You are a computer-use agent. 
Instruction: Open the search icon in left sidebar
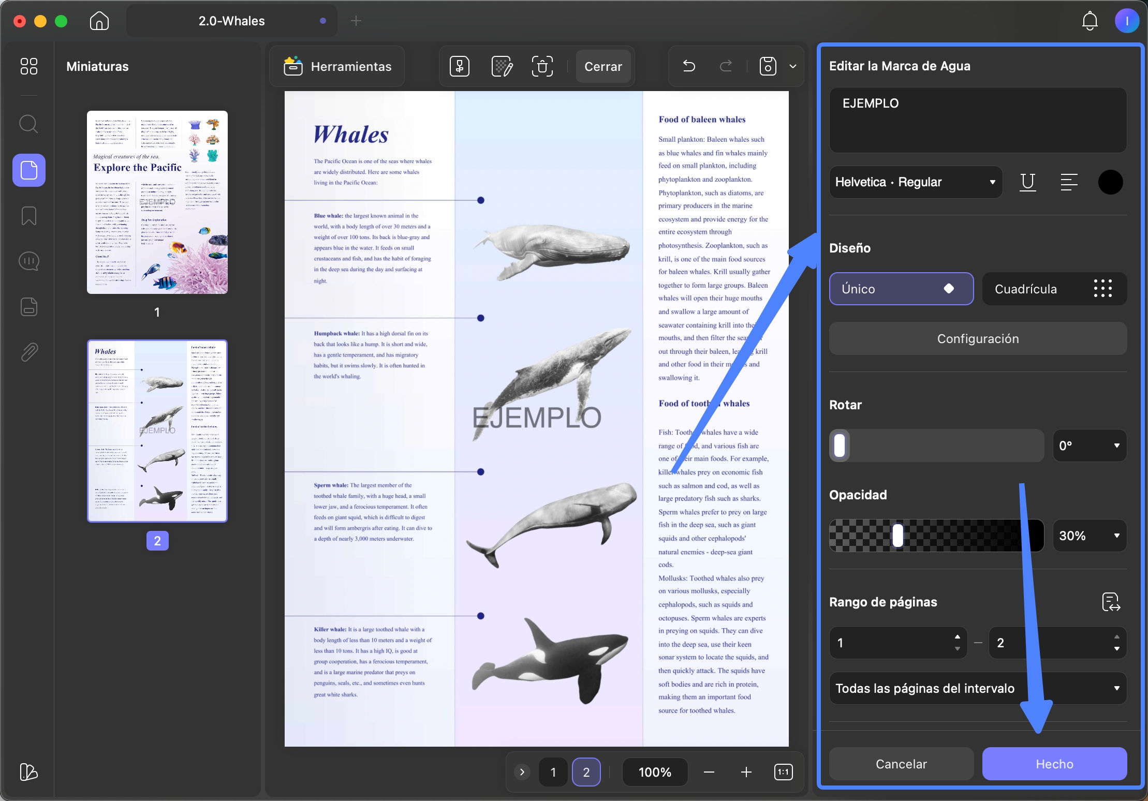(28, 124)
